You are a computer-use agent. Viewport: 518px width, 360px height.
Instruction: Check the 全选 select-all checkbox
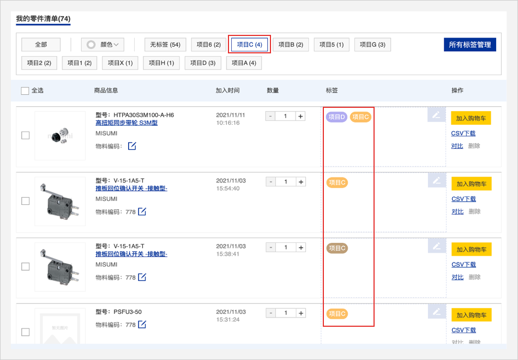click(25, 91)
